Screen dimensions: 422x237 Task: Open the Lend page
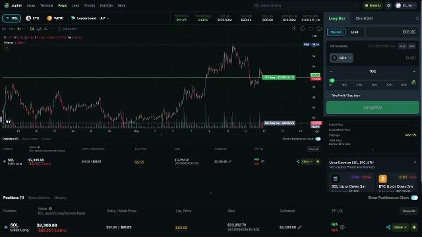[75, 5]
